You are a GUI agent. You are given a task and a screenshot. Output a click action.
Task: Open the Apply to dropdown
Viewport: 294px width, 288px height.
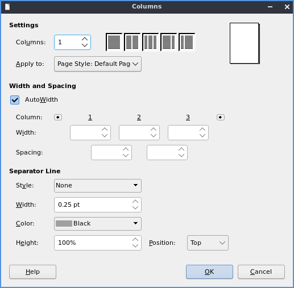pos(98,64)
